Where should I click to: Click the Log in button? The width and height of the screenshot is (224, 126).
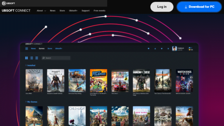(x=162, y=7)
